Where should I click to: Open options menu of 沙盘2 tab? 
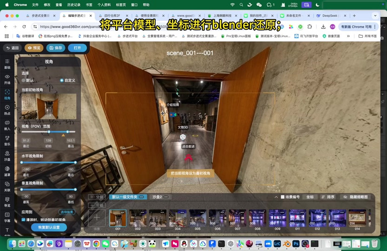point(166,197)
